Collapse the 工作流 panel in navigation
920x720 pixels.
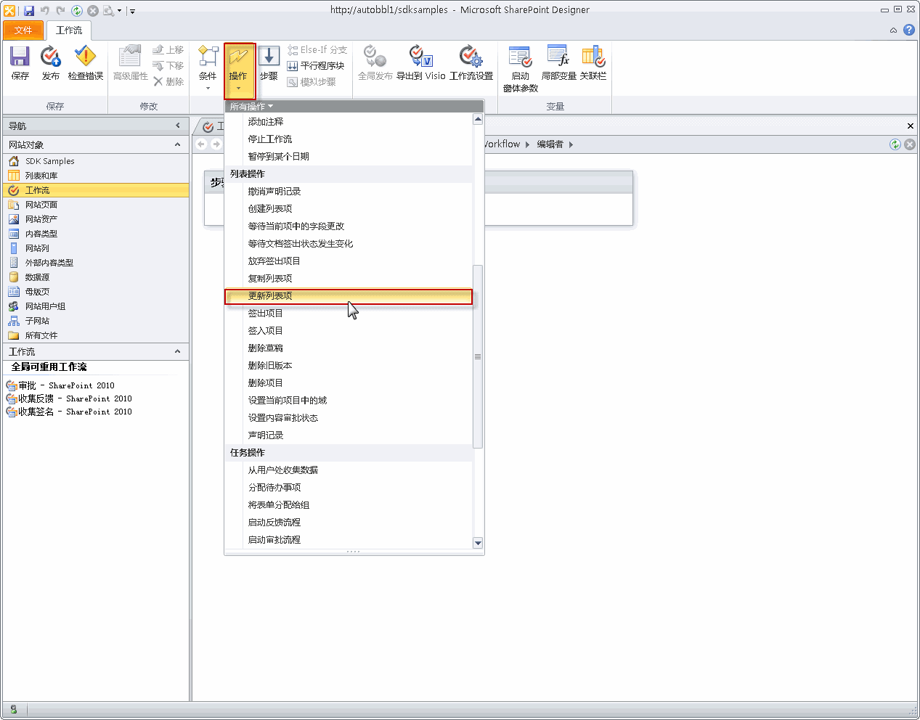[177, 352]
